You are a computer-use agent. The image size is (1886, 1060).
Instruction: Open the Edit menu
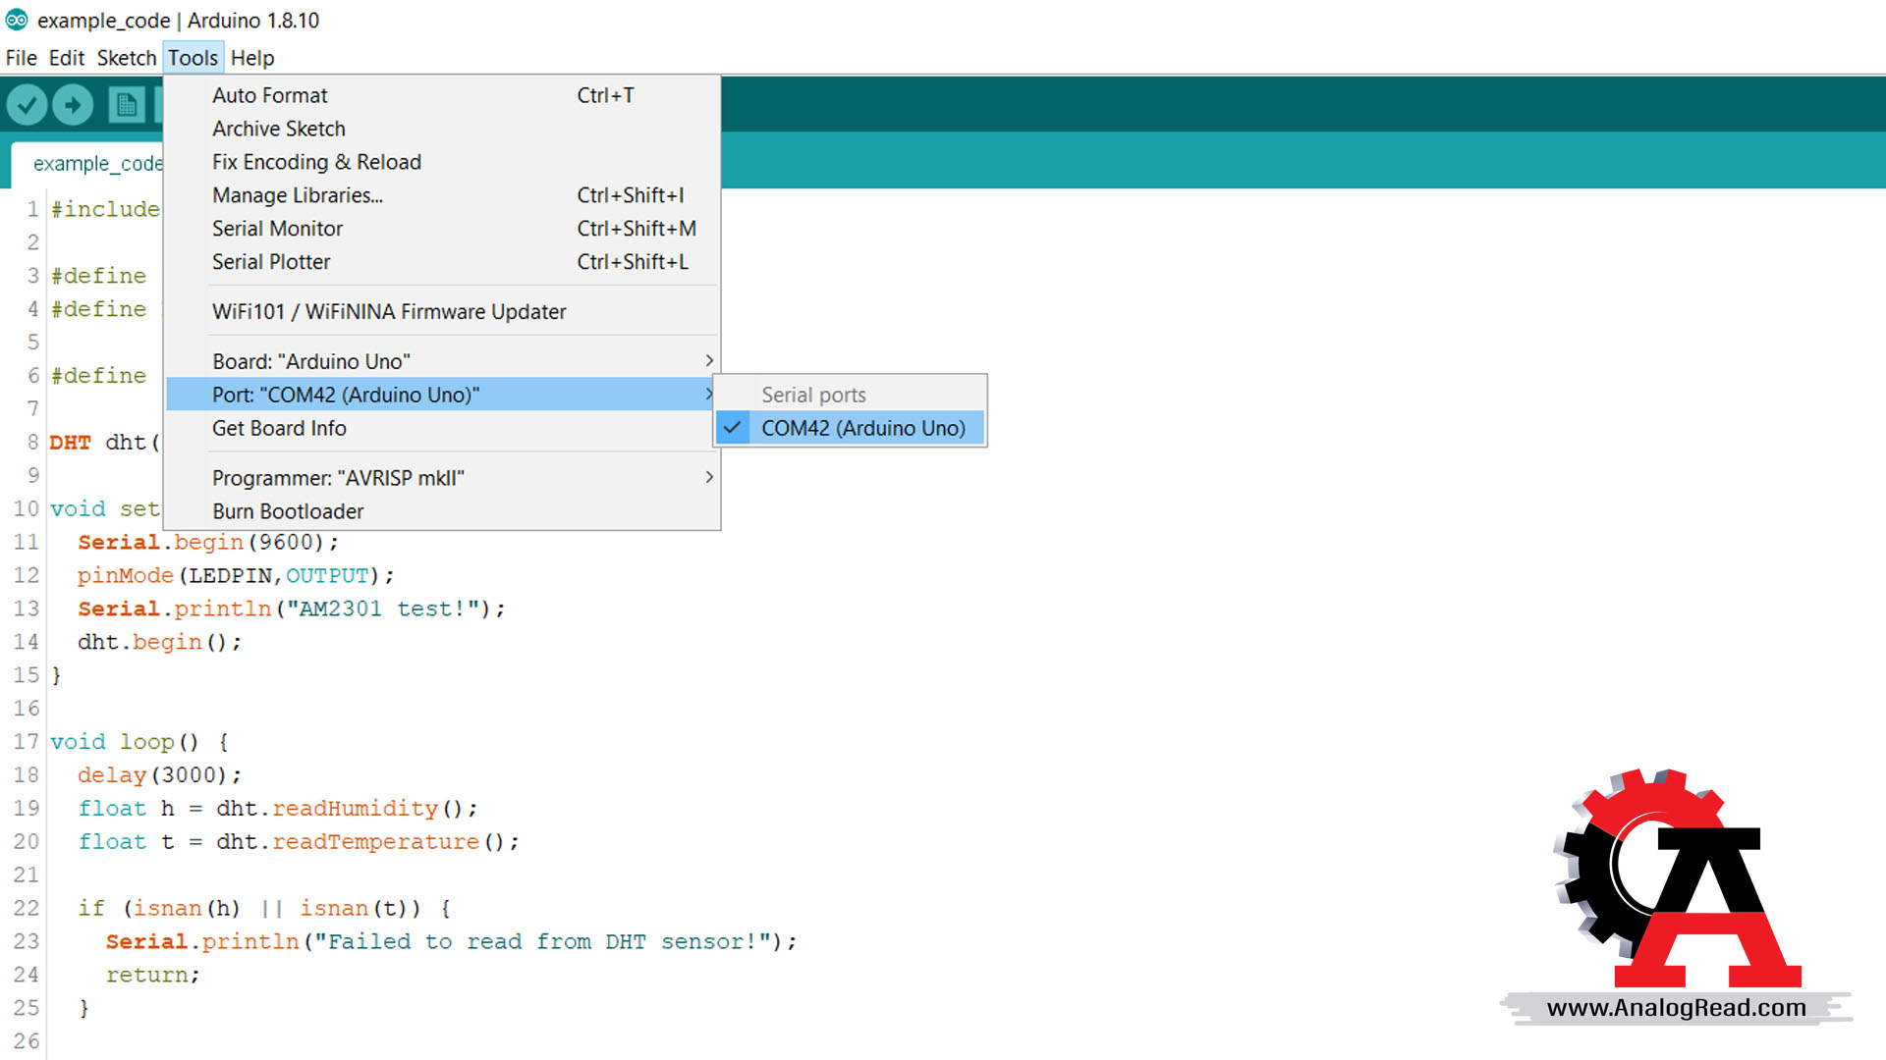(67, 58)
